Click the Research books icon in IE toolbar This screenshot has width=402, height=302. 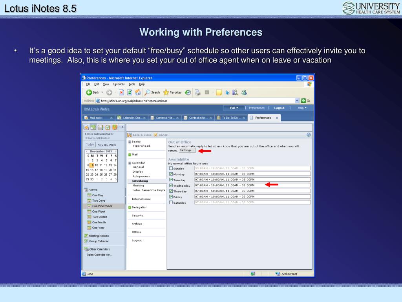tap(235, 92)
